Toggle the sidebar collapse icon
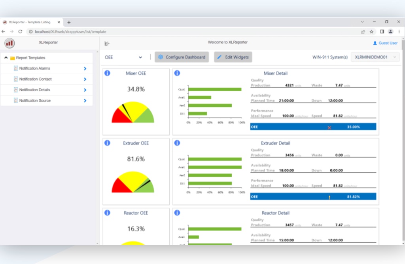 tap(107, 43)
